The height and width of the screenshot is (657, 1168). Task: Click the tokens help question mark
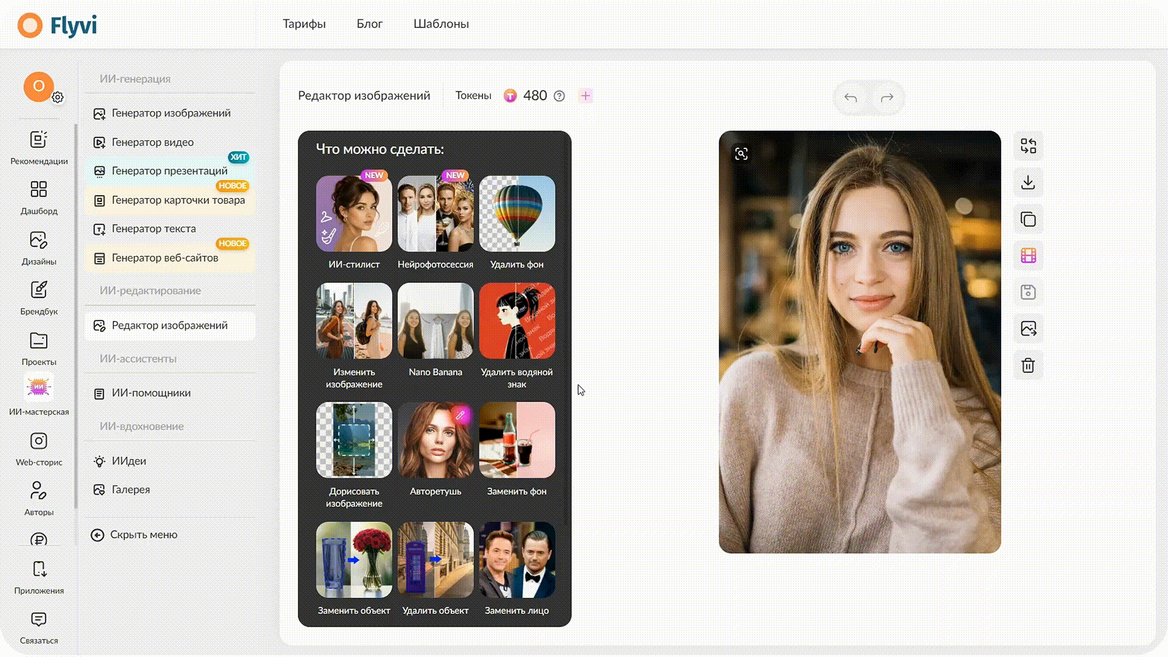559,96
